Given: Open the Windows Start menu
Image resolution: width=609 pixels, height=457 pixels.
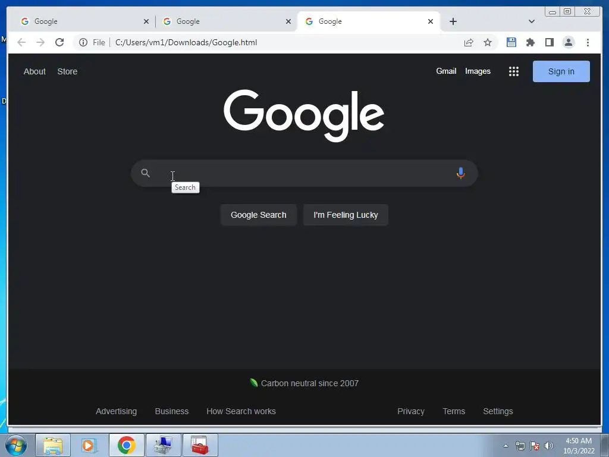Looking at the screenshot, I should pos(16,445).
